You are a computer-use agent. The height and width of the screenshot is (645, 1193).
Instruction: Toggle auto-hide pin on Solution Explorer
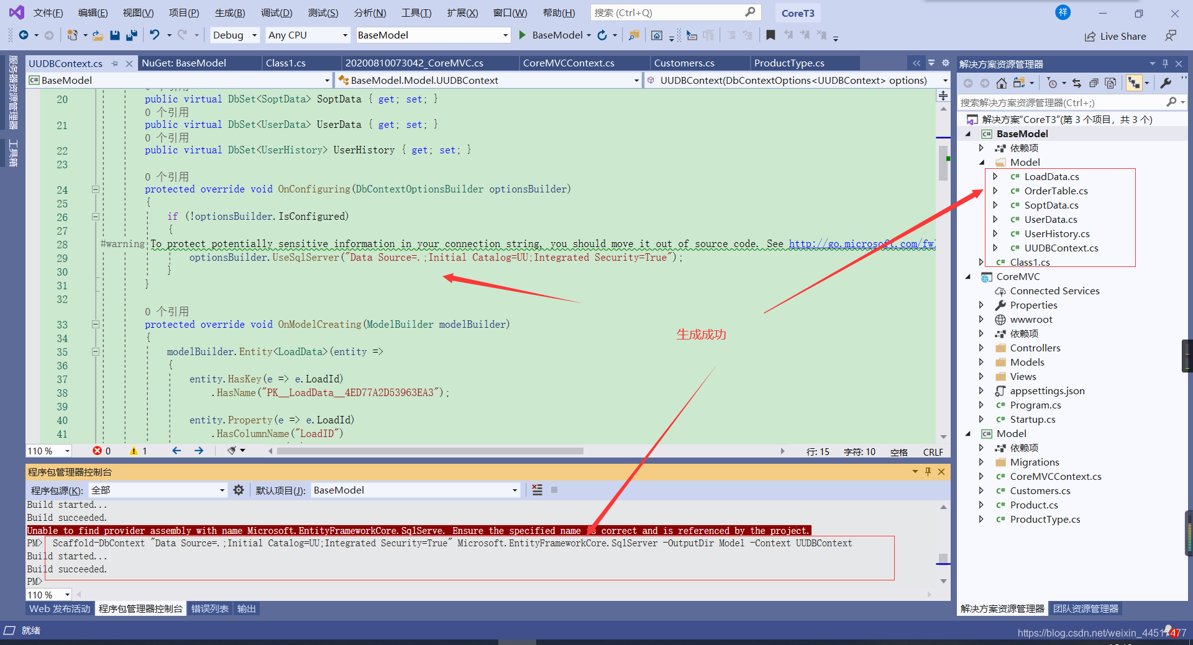(1165, 63)
